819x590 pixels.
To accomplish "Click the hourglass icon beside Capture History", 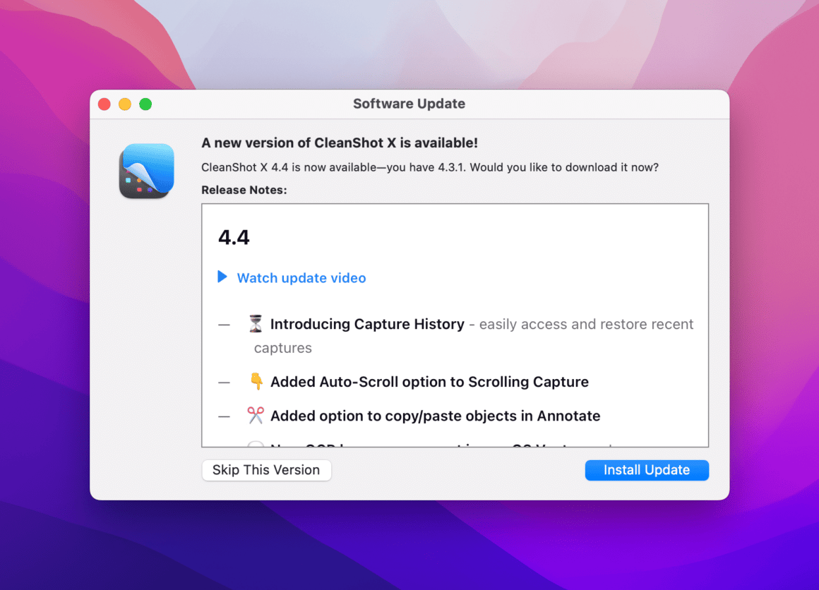I will (x=255, y=323).
